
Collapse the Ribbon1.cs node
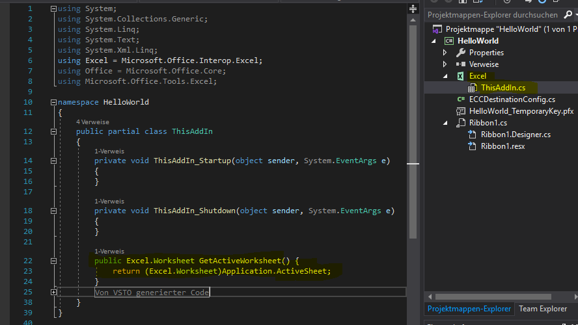(x=445, y=123)
